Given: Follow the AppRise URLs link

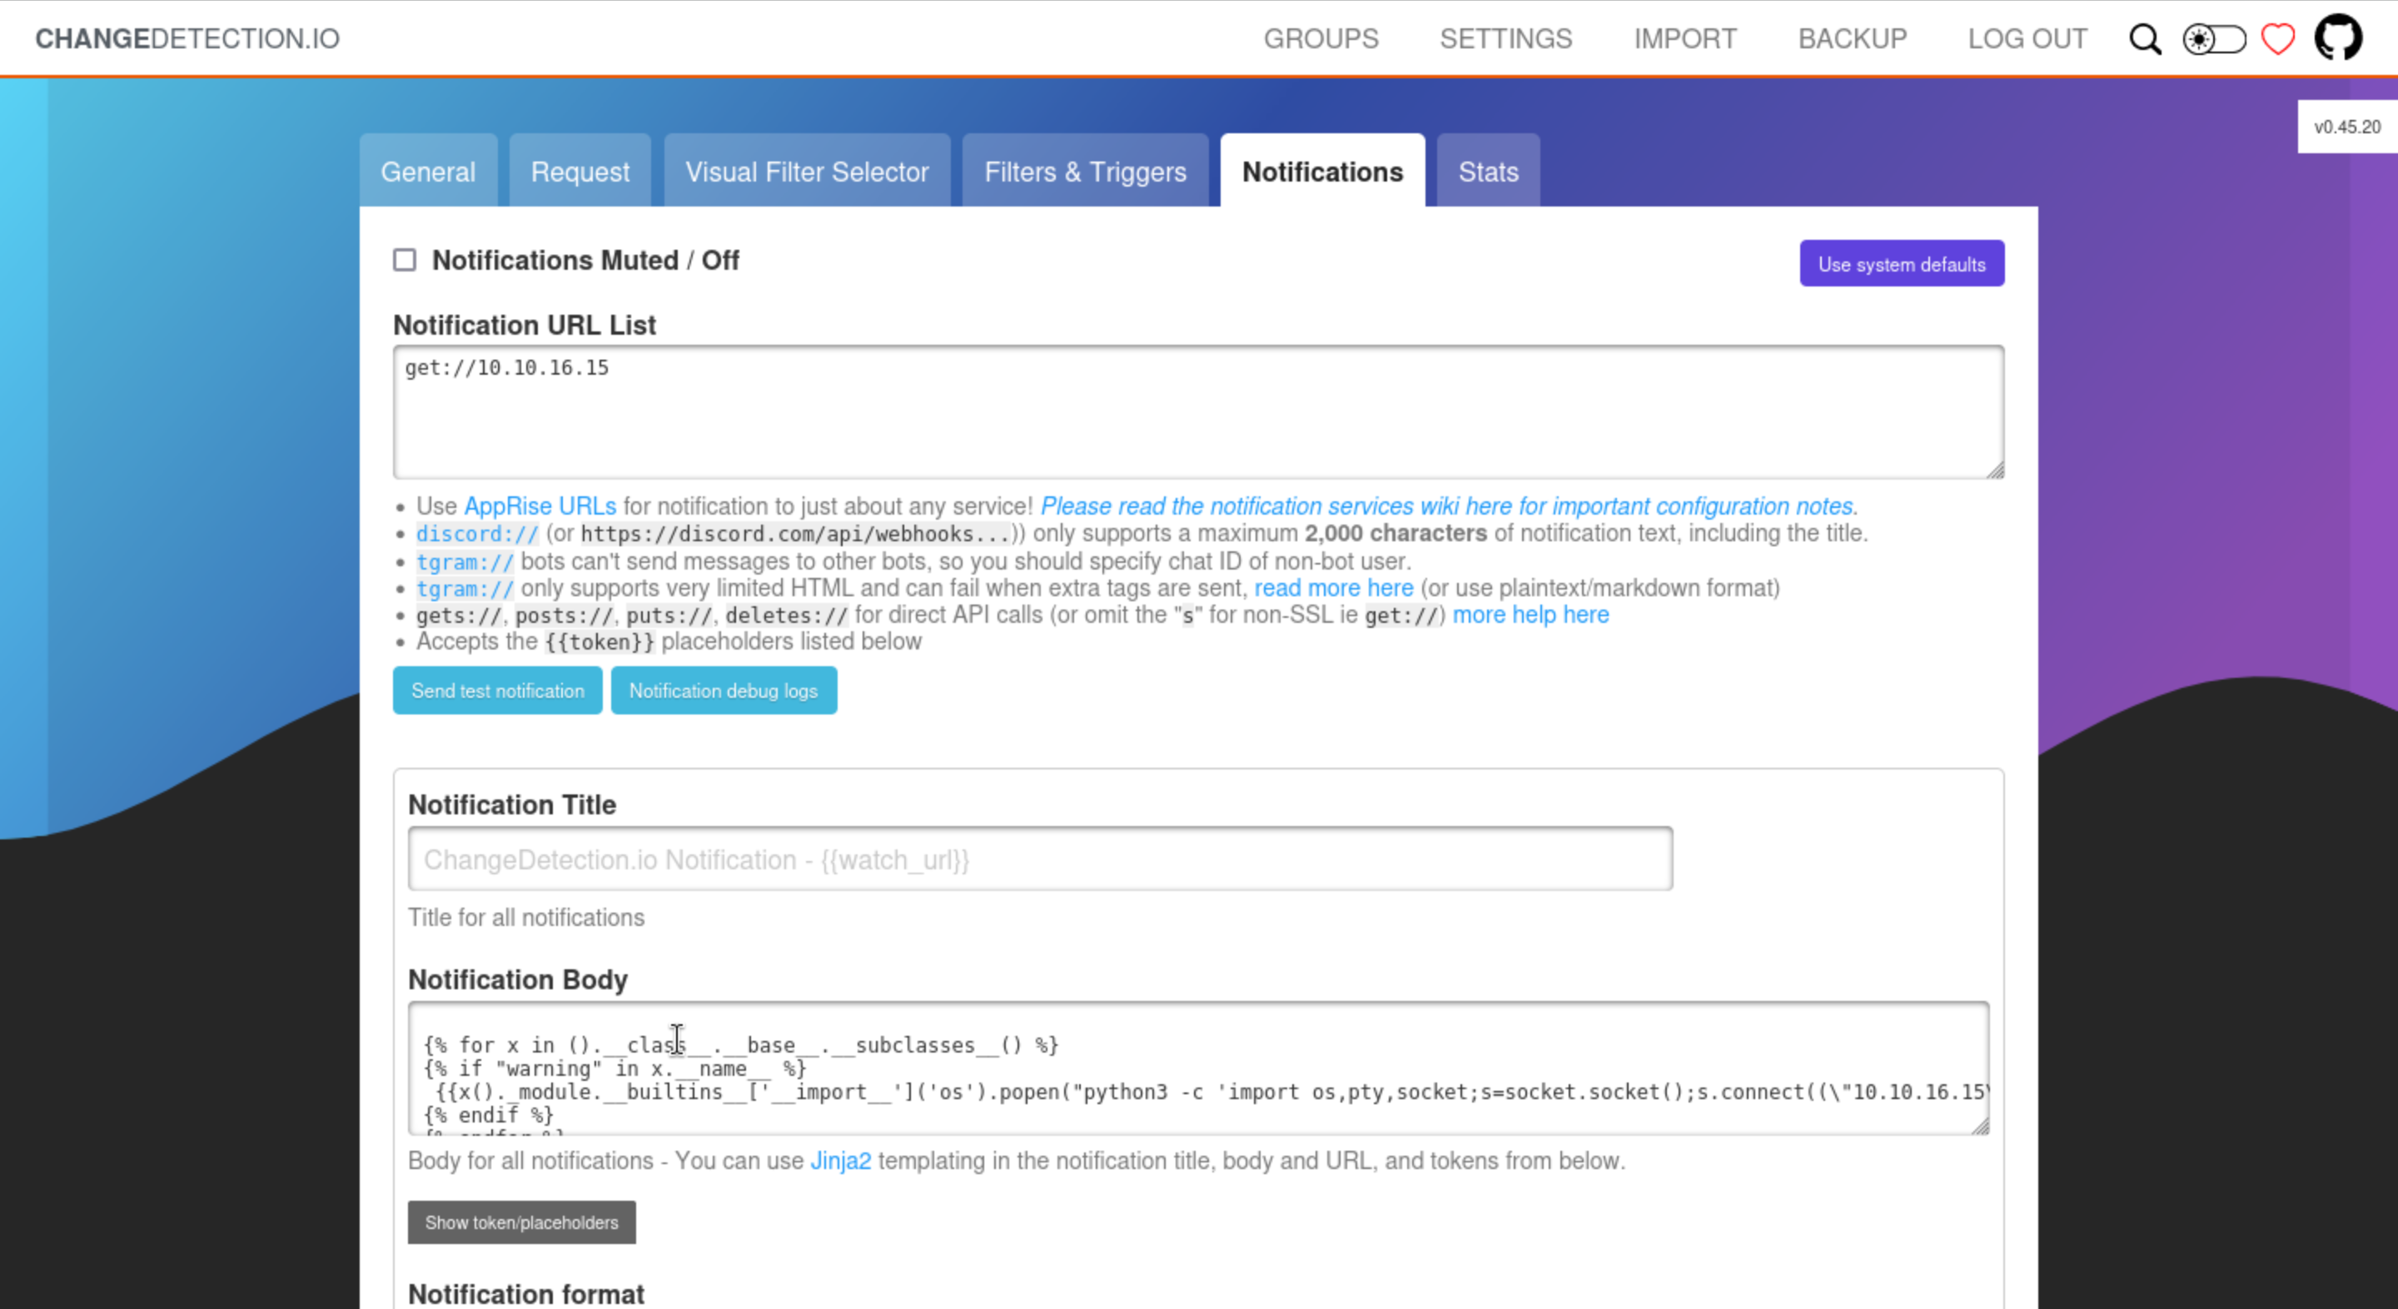Looking at the screenshot, I should pos(540,506).
